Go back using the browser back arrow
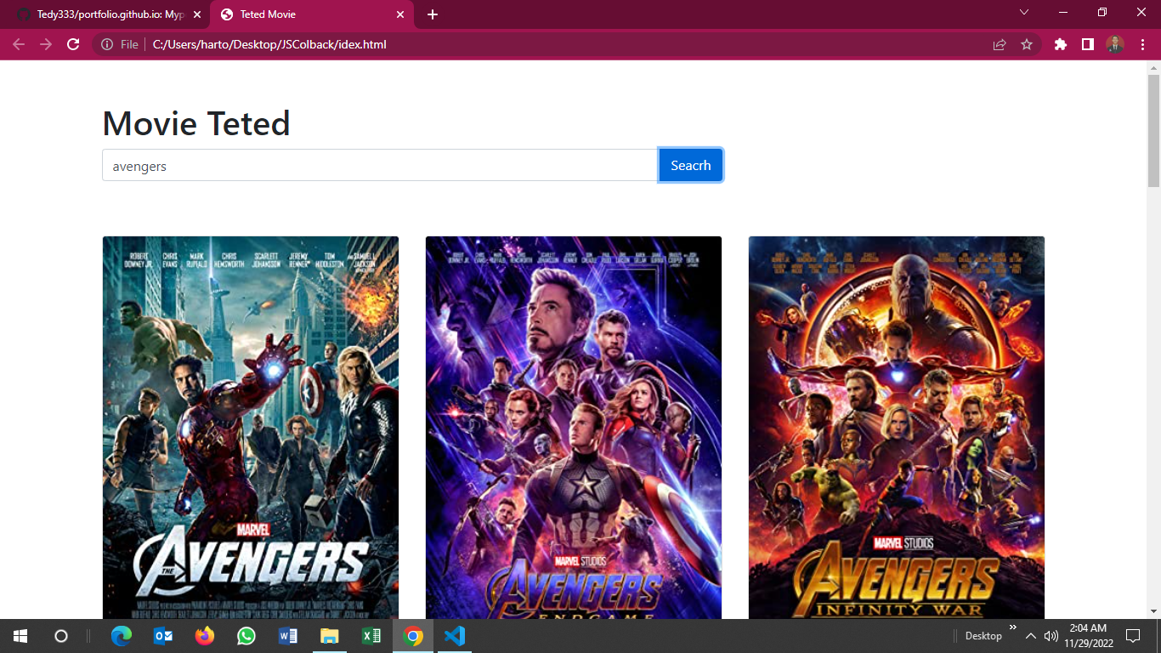 19,44
